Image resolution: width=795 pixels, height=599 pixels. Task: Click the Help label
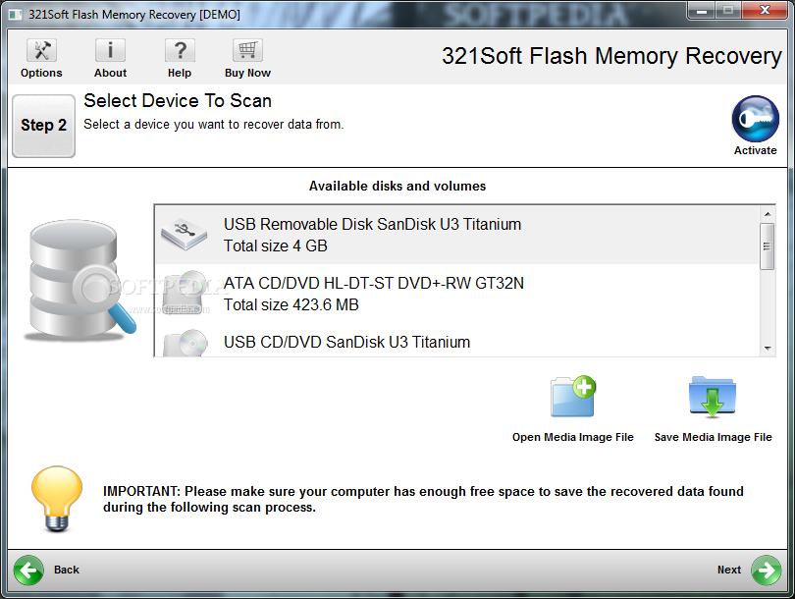tap(180, 73)
